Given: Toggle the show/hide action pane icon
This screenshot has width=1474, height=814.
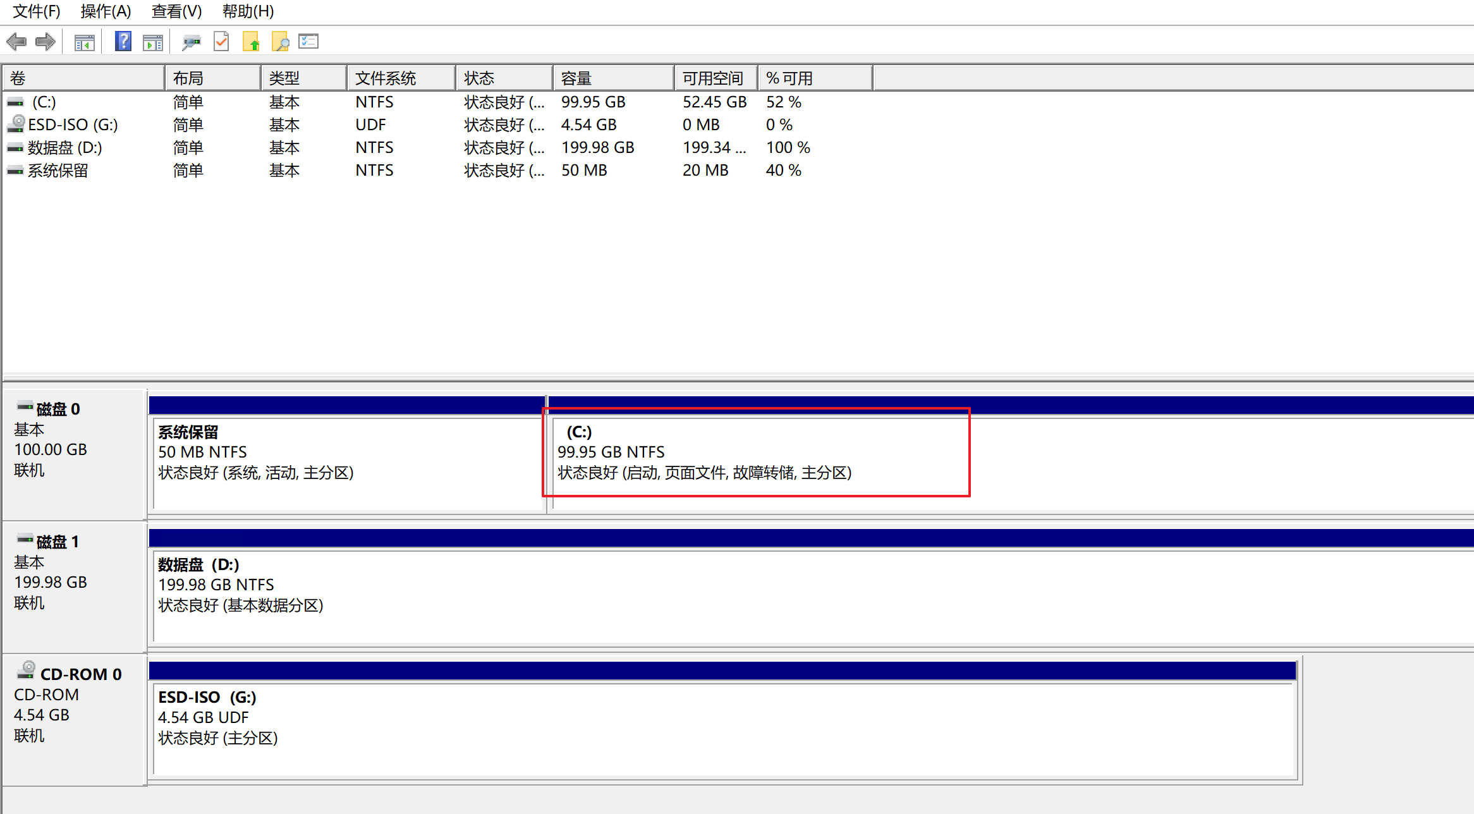Looking at the screenshot, I should pos(153,42).
